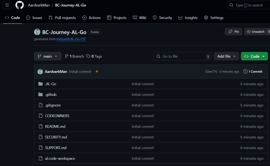View the 0 Tags link
The height and width of the screenshot is (166, 270).
pyautogui.click(x=94, y=56)
